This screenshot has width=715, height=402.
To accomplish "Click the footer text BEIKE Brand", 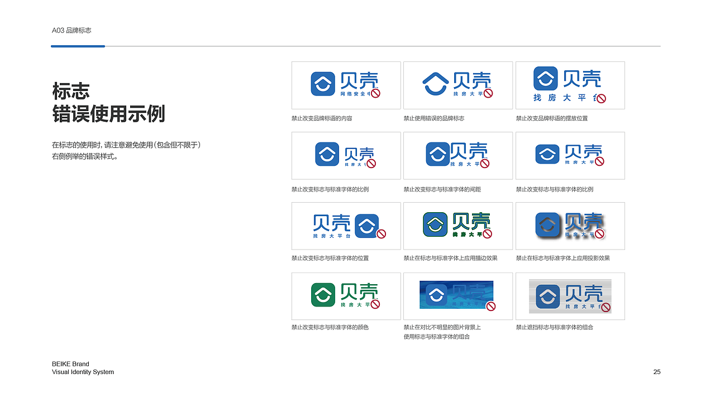I will click(70, 364).
